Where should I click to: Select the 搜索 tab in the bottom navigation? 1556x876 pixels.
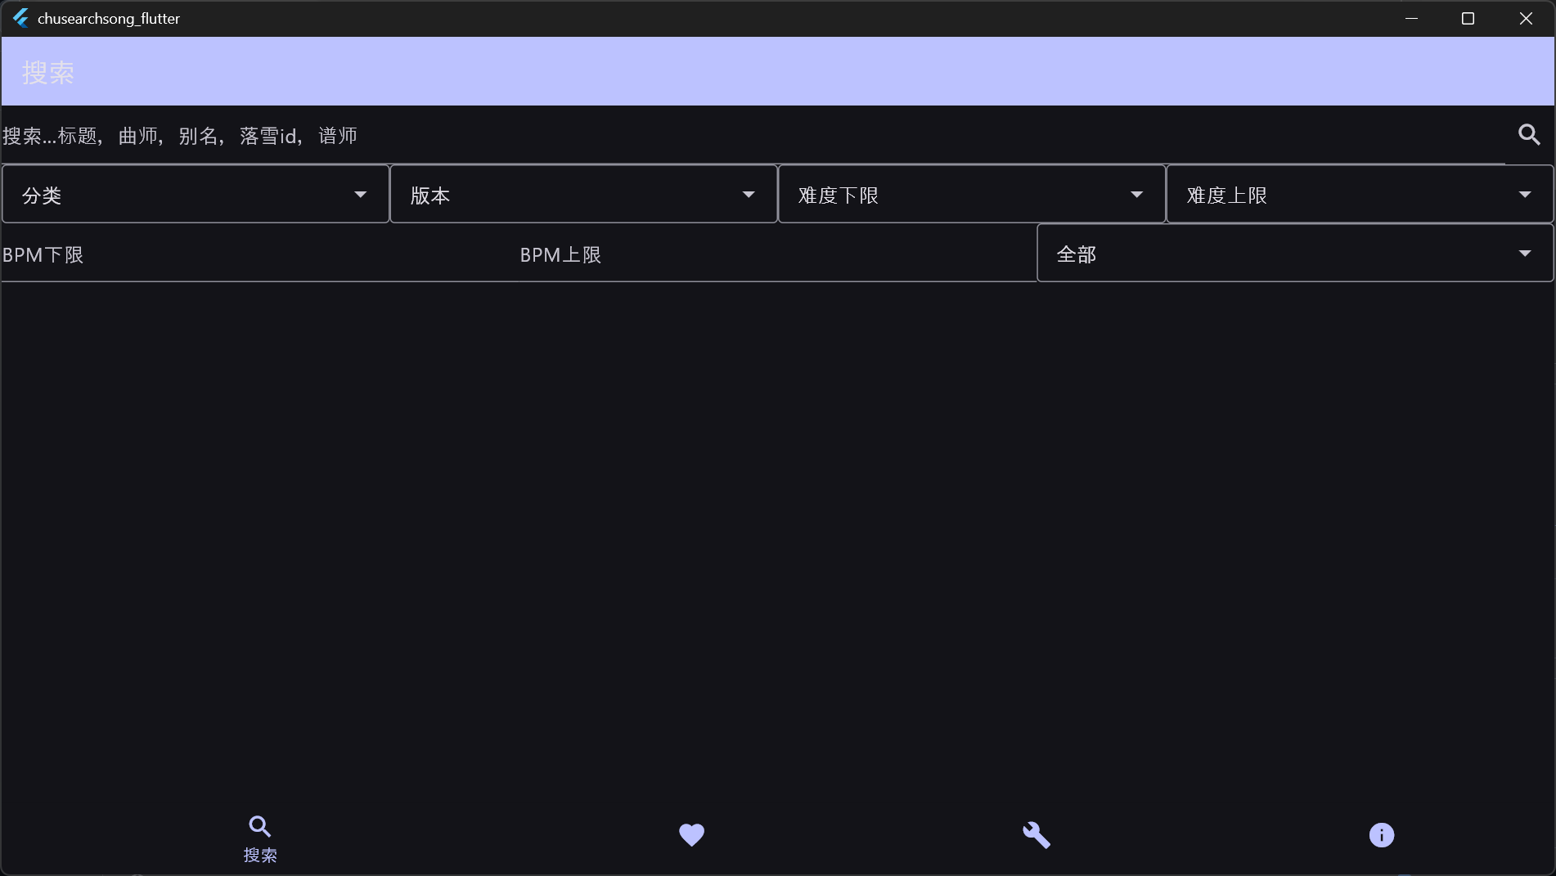pyautogui.click(x=260, y=839)
